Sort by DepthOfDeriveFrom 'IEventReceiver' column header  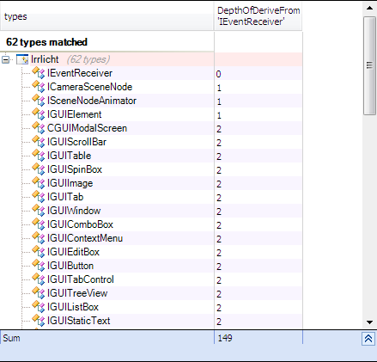click(x=258, y=16)
